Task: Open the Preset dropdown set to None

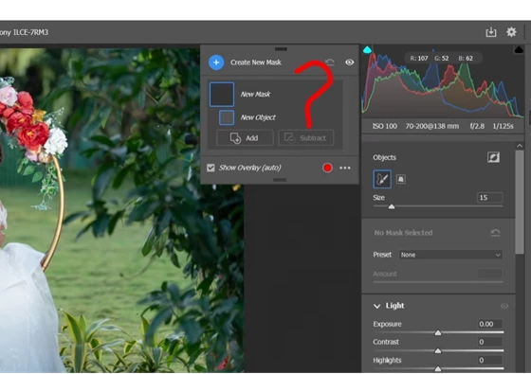Action: pyautogui.click(x=450, y=255)
